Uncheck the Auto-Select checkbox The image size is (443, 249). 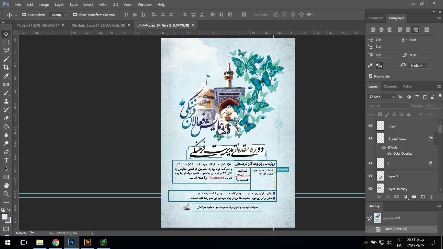click(24, 15)
